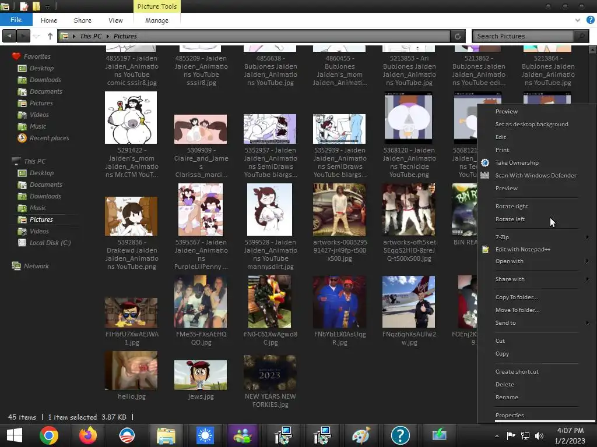Open Recent places in Favorites
The height and width of the screenshot is (447, 597).
click(50, 138)
